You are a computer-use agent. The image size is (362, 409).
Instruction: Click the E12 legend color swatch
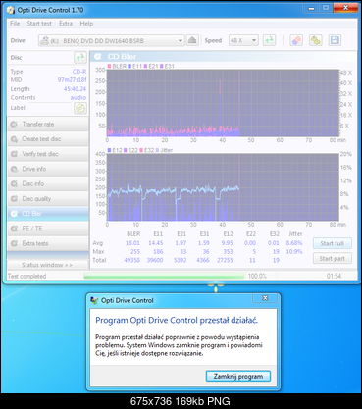pos(109,150)
